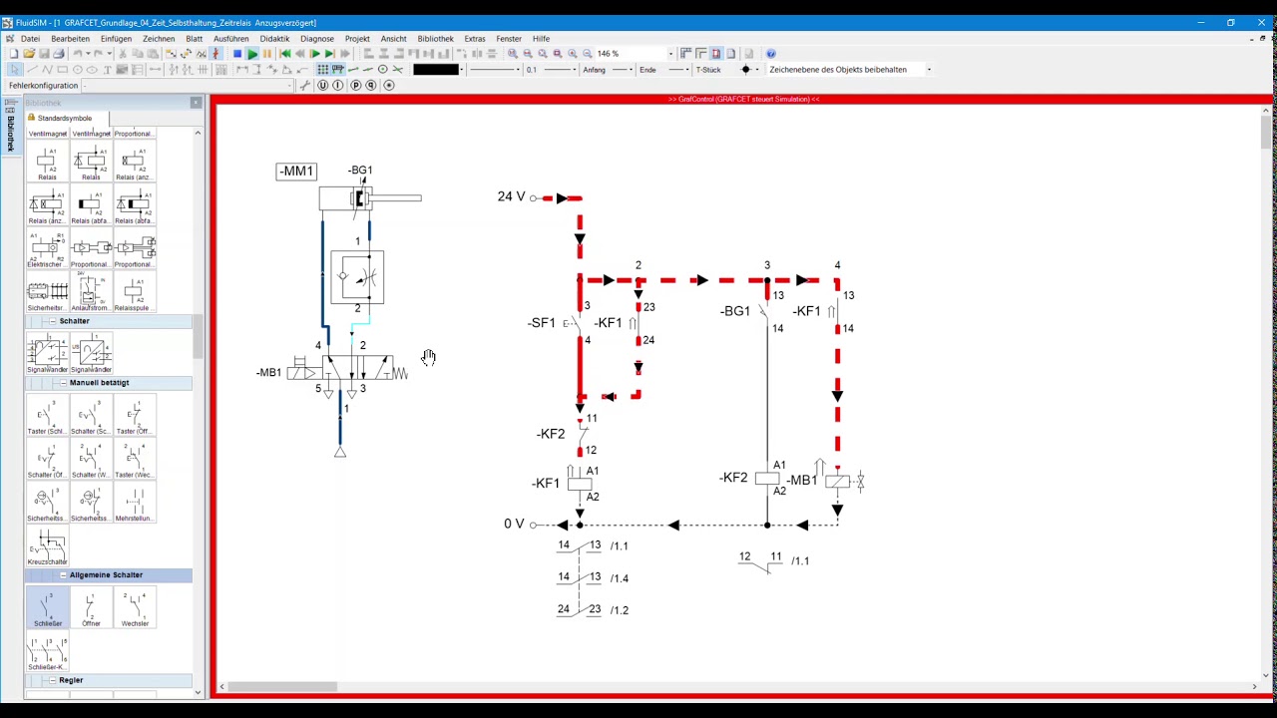
Task: Close the Bibliothek panel
Action: [x=196, y=103]
